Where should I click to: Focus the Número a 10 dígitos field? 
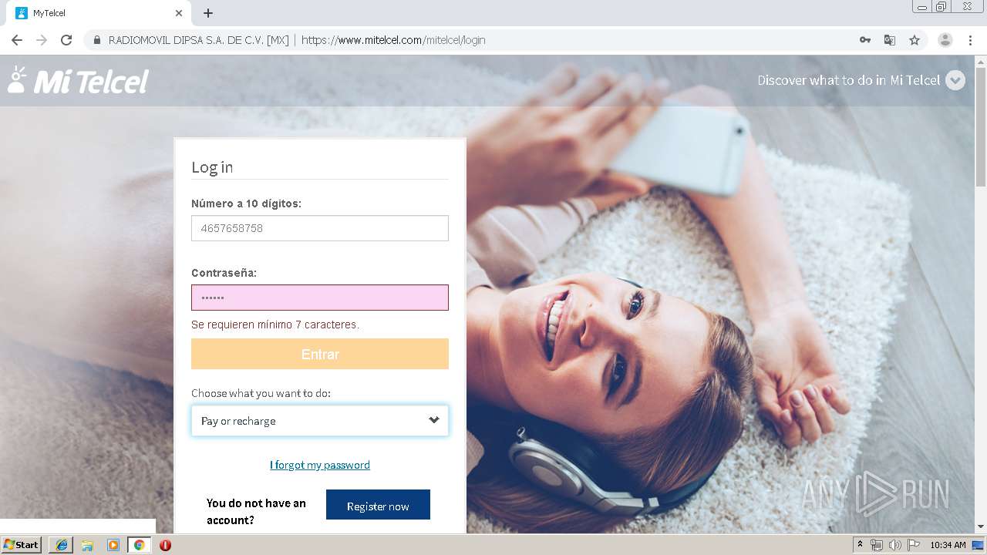point(320,228)
